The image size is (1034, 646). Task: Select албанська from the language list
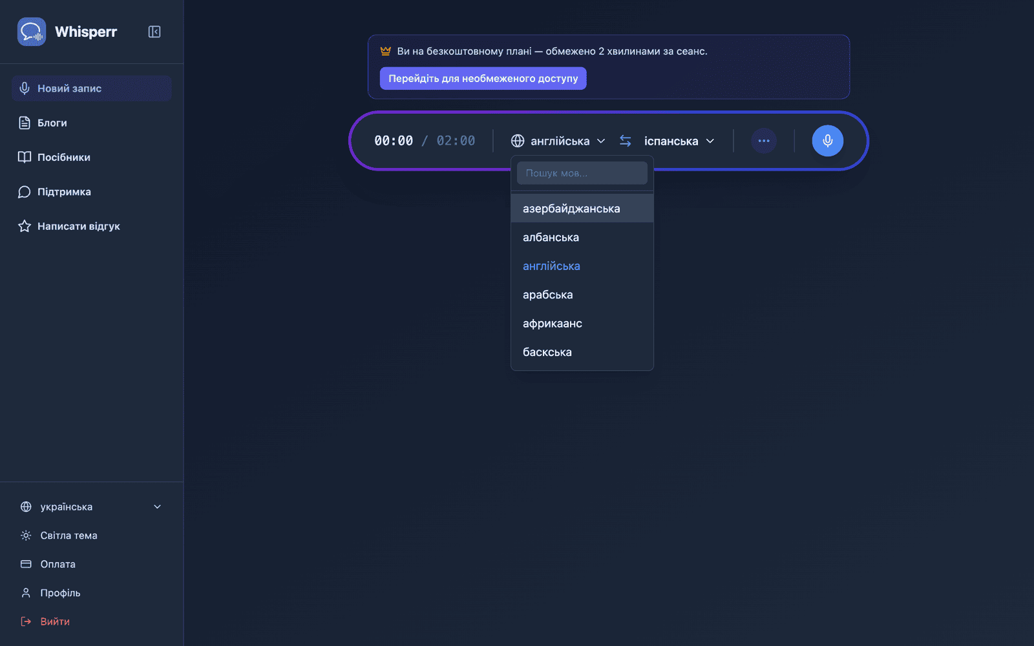click(582, 237)
